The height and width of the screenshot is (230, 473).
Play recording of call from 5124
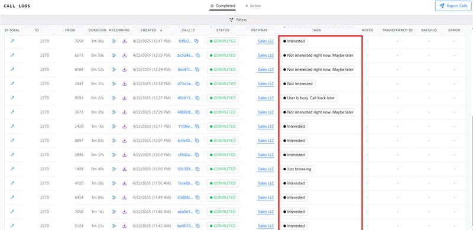click(x=114, y=226)
